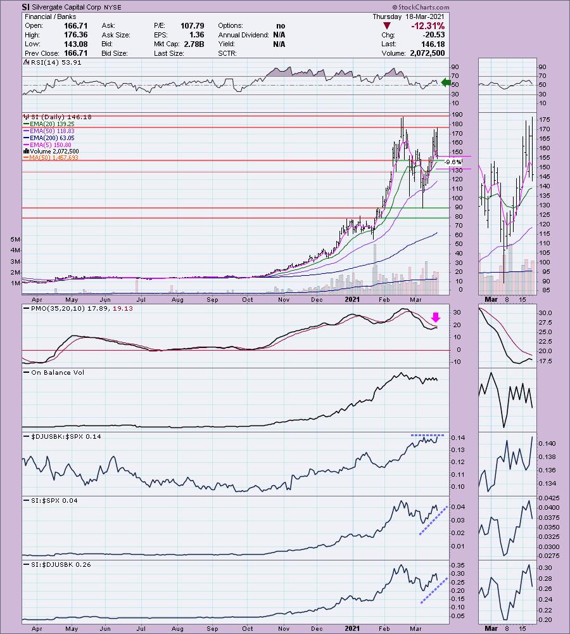Click the Prev Close value 166.71
The width and height of the screenshot is (570, 634).
click(75, 53)
